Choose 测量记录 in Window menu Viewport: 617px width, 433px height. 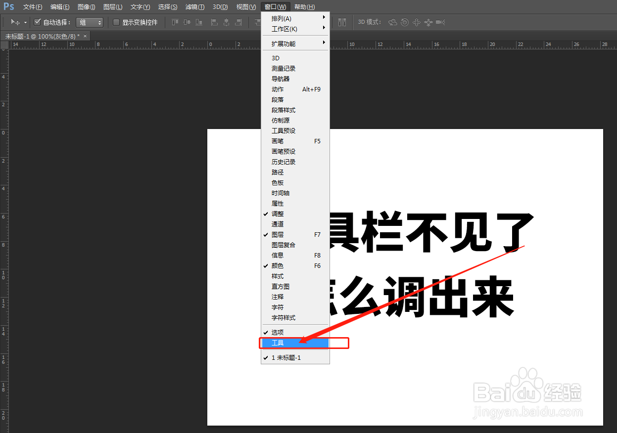[295, 69]
